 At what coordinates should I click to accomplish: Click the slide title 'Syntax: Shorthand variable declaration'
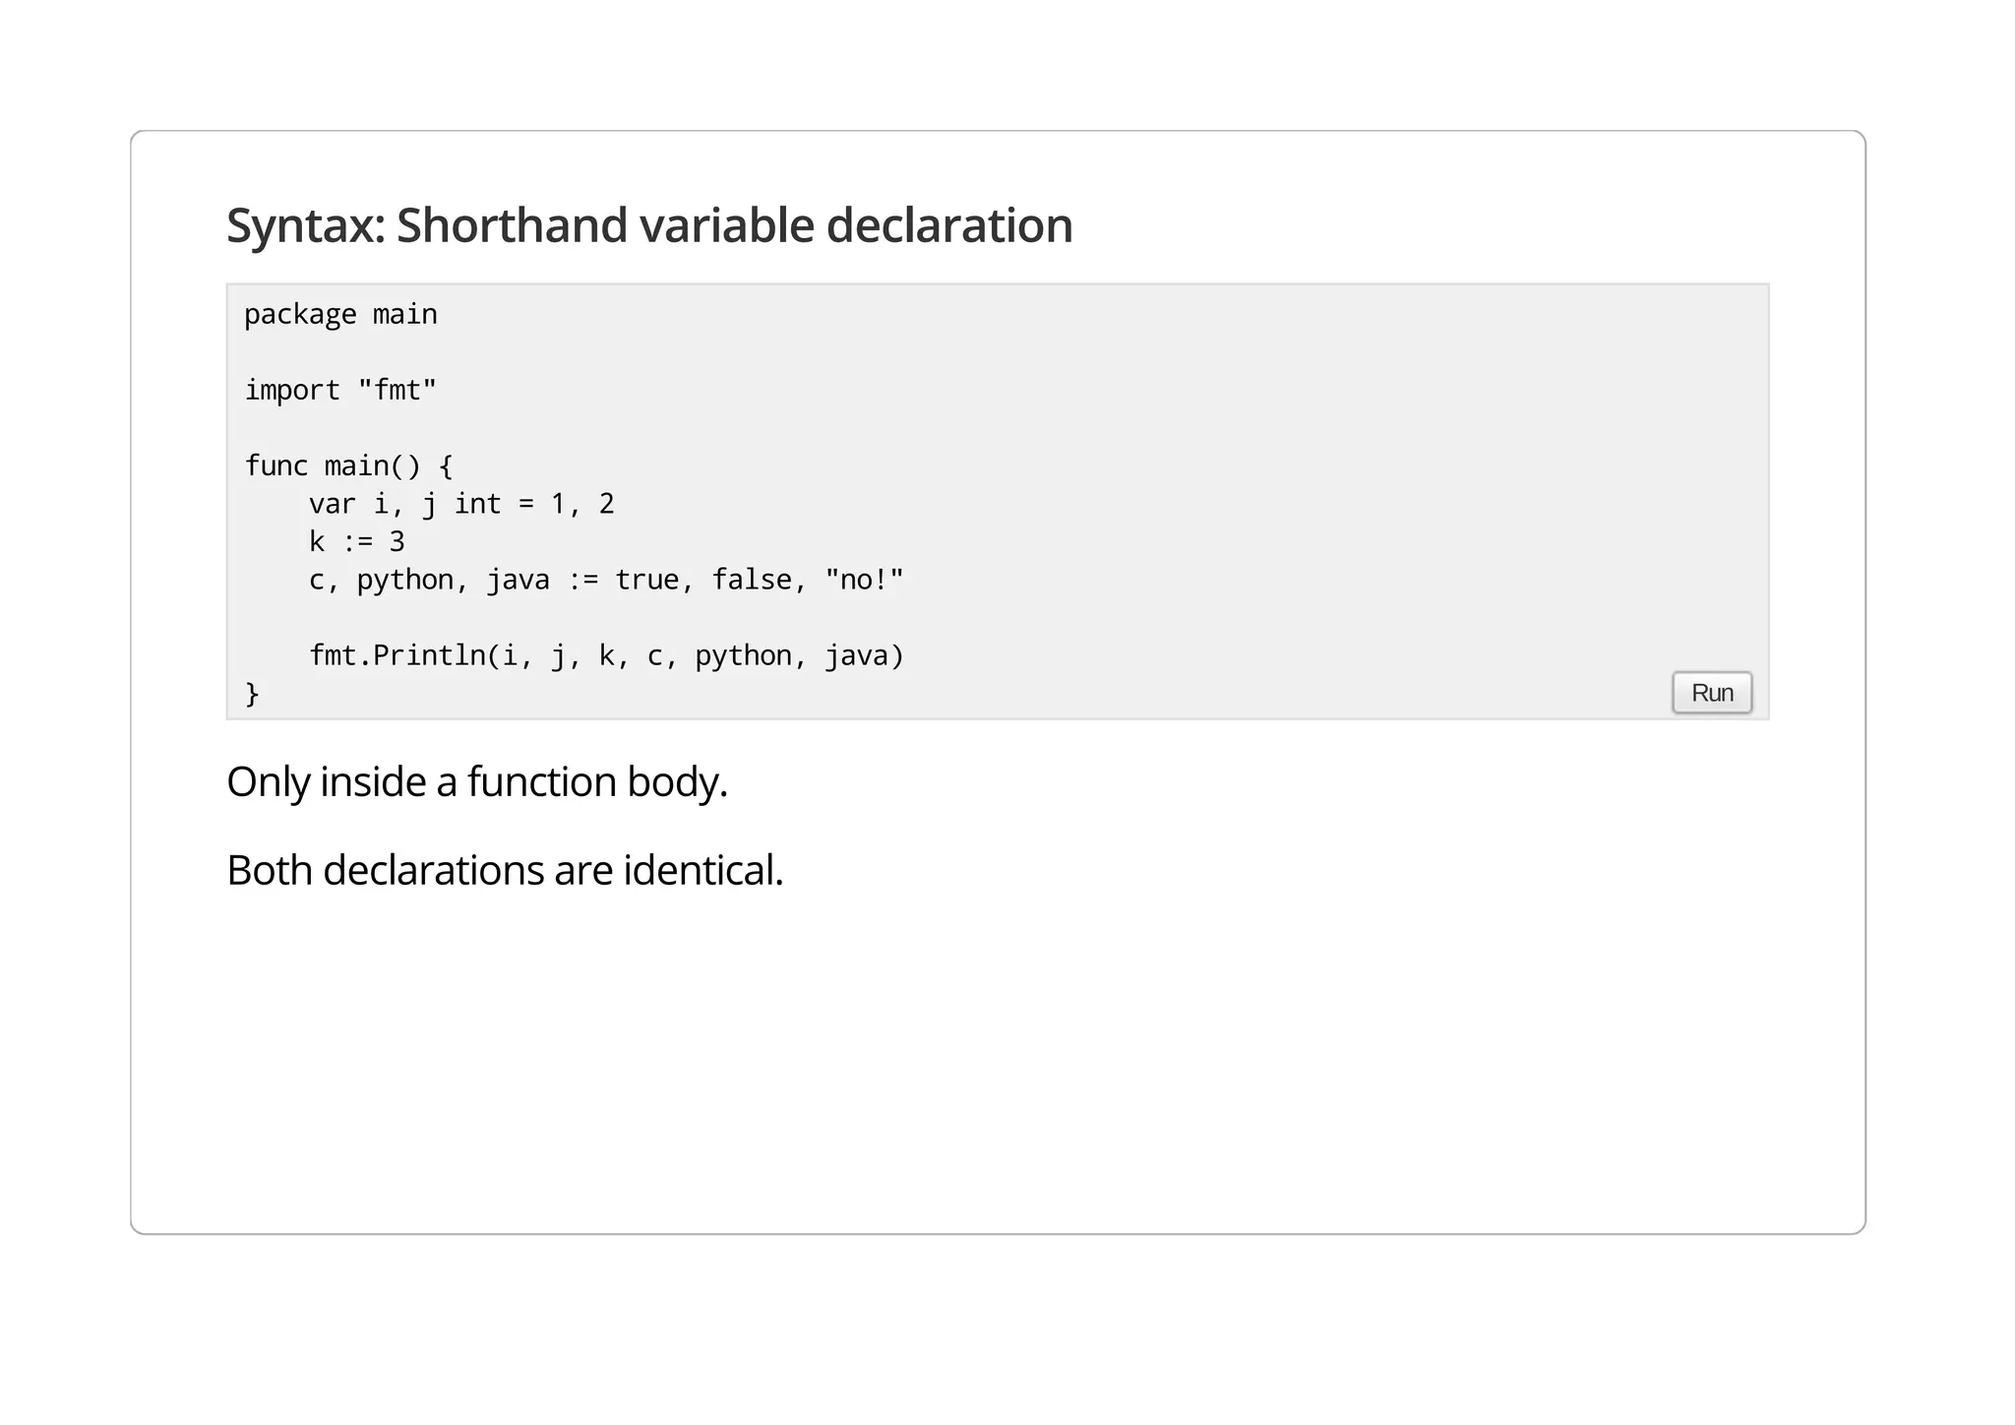click(x=649, y=225)
